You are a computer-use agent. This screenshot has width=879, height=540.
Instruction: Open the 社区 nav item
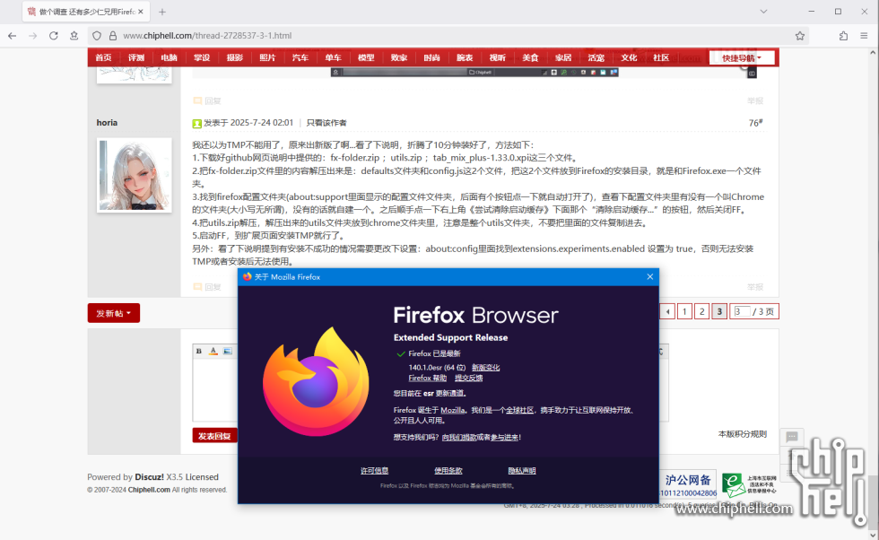click(661, 57)
